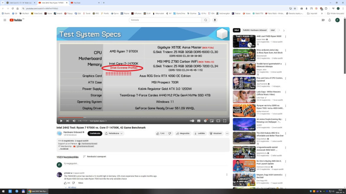Open the account avatar menu
The height and width of the screenshot is (194, 346).
pos(337,20)
